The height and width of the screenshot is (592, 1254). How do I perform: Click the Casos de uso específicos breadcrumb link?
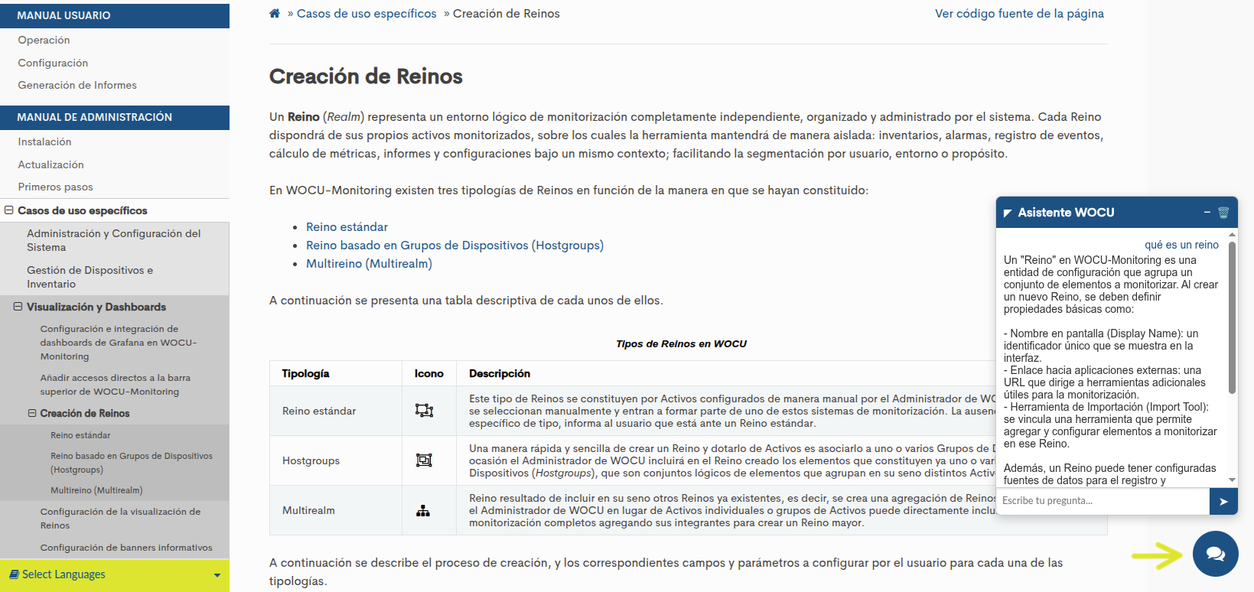pyautogui.click(x=366, y=14)
